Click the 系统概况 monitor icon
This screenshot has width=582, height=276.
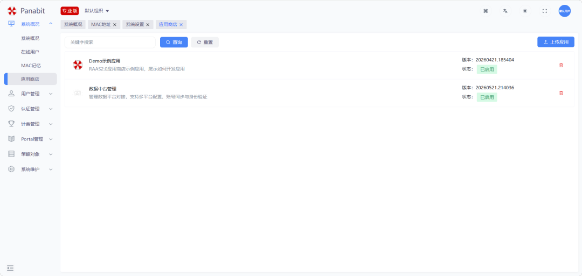[11, 24]
